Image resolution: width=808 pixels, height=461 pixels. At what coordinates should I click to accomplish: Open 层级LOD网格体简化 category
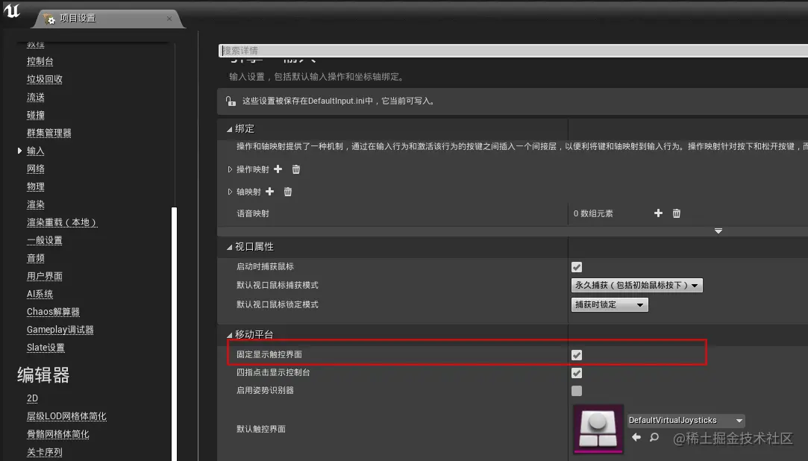click(x=66, y=416)
